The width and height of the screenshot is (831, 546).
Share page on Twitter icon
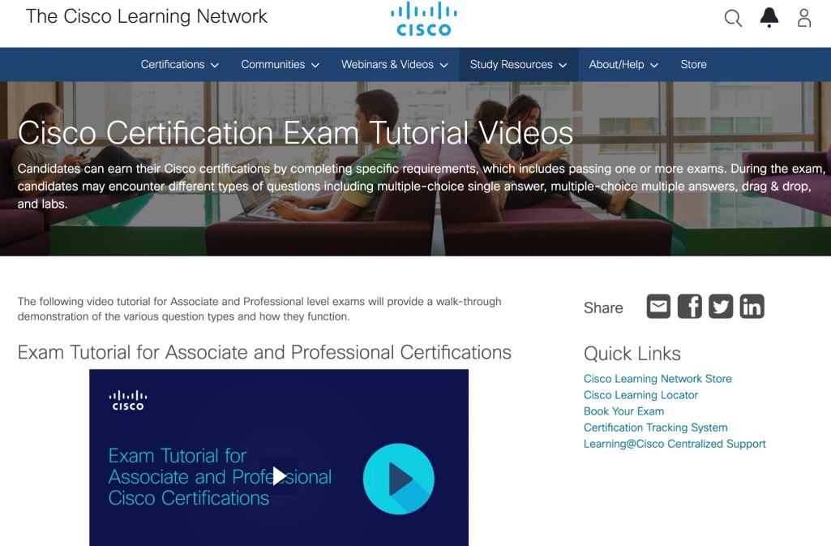(x=721, y=307)
